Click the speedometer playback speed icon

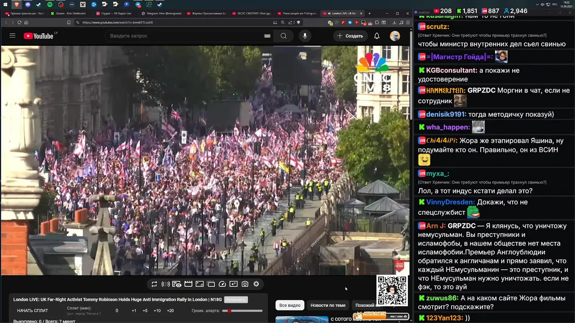(x=222, y=284)
